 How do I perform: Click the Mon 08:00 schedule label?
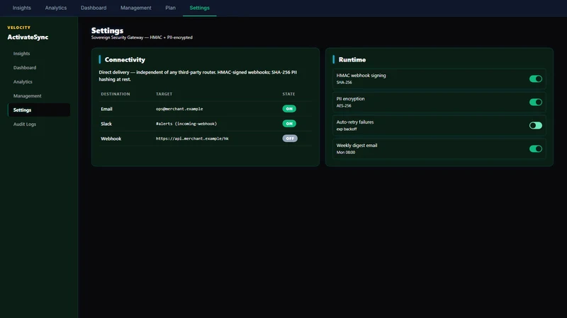(346, 152)
